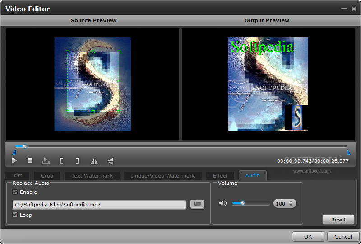Decrease volume value with down arrow
Screen dimensions: 361x244
point(291,205)
